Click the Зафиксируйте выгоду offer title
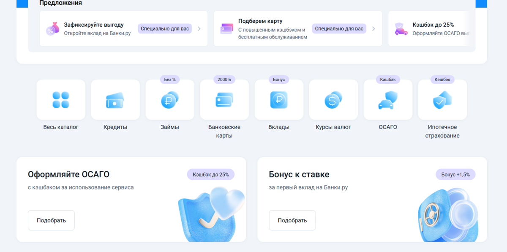 (x=94, y=25)
